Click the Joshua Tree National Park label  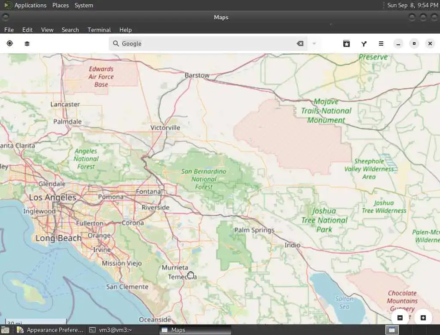324,220
